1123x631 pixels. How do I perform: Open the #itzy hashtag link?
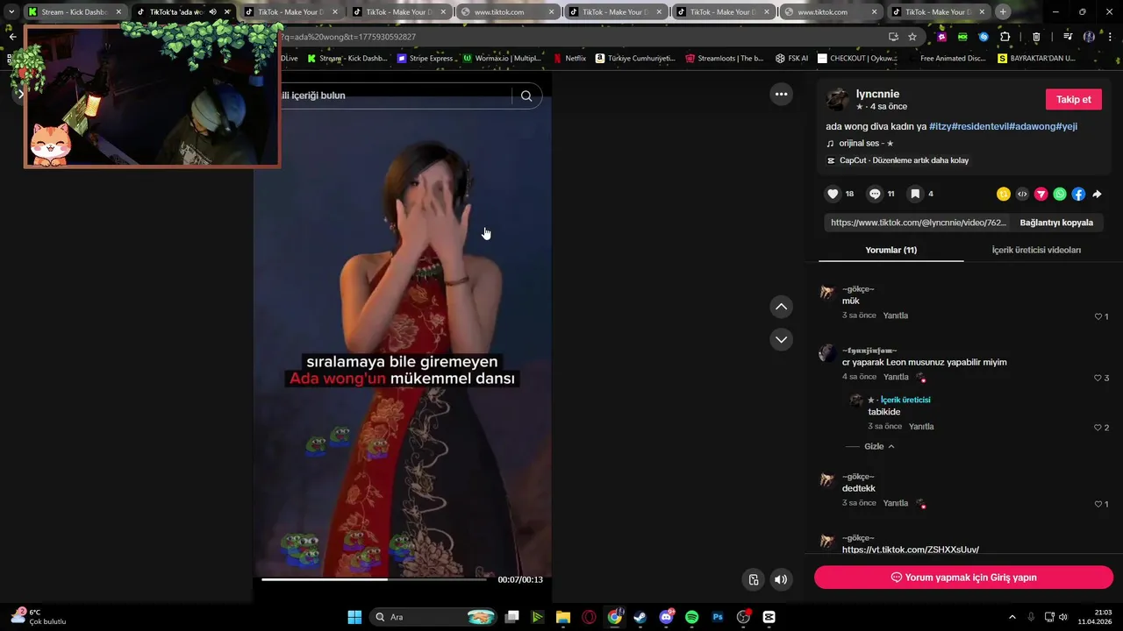[x=942, y=126]
